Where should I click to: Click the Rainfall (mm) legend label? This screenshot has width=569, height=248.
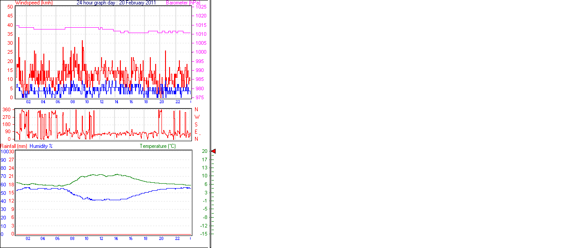14,146
